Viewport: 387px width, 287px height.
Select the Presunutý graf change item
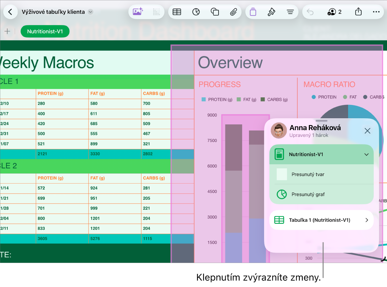coord(321,194)
